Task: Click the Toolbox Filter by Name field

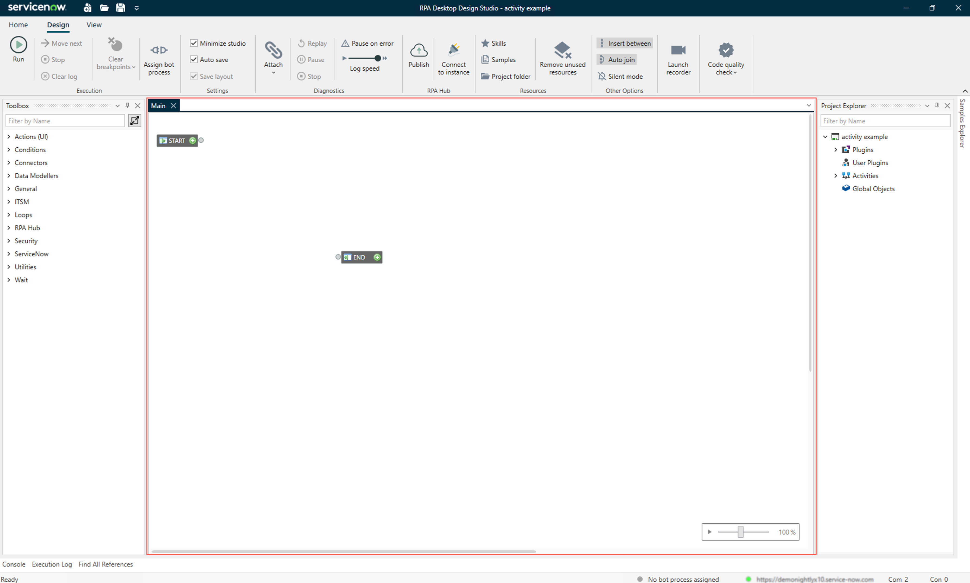Action: (65, 121)
